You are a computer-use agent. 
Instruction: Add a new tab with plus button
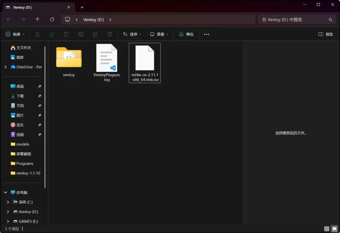[82, 7]
